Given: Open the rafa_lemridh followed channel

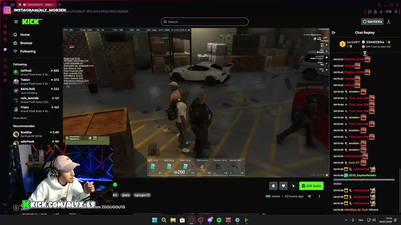Looking at the screenshot, I should tap(36, 100).
